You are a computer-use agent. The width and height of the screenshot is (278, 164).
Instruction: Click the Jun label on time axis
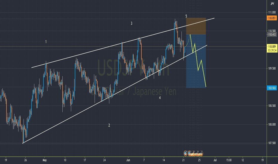click(128, 160)
